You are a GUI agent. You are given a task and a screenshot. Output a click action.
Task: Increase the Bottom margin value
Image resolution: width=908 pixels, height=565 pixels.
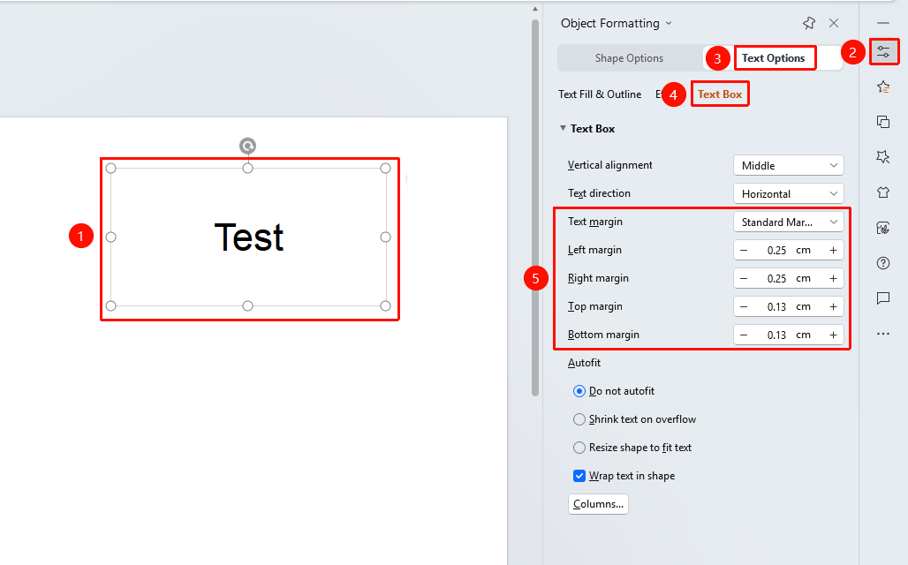tap(833, 335)
